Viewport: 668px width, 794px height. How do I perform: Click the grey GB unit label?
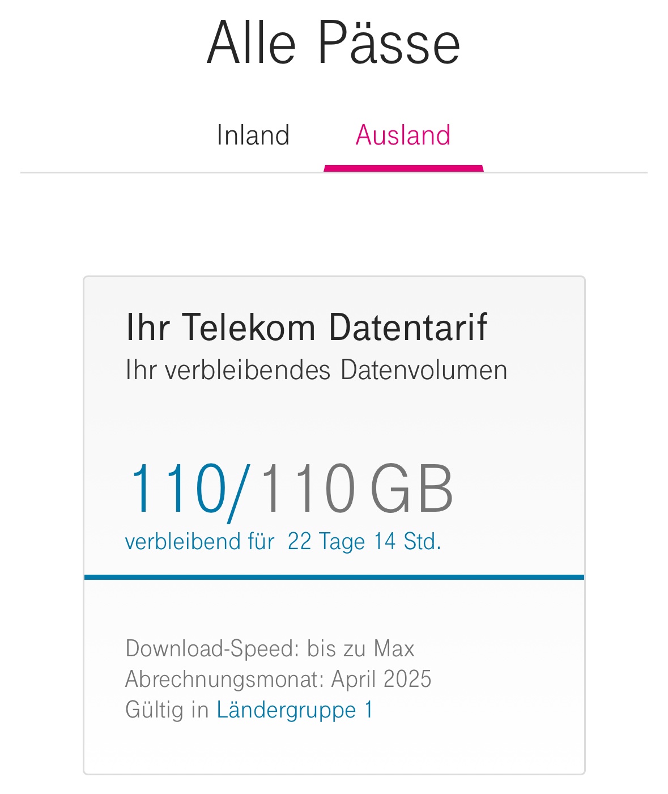[x=412, y=488]
